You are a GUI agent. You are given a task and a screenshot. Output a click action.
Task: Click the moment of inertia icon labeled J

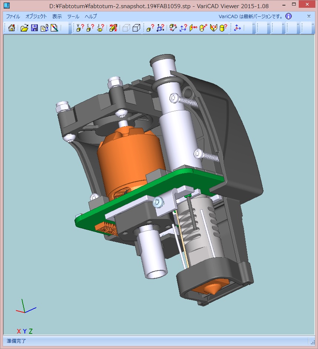100,28
